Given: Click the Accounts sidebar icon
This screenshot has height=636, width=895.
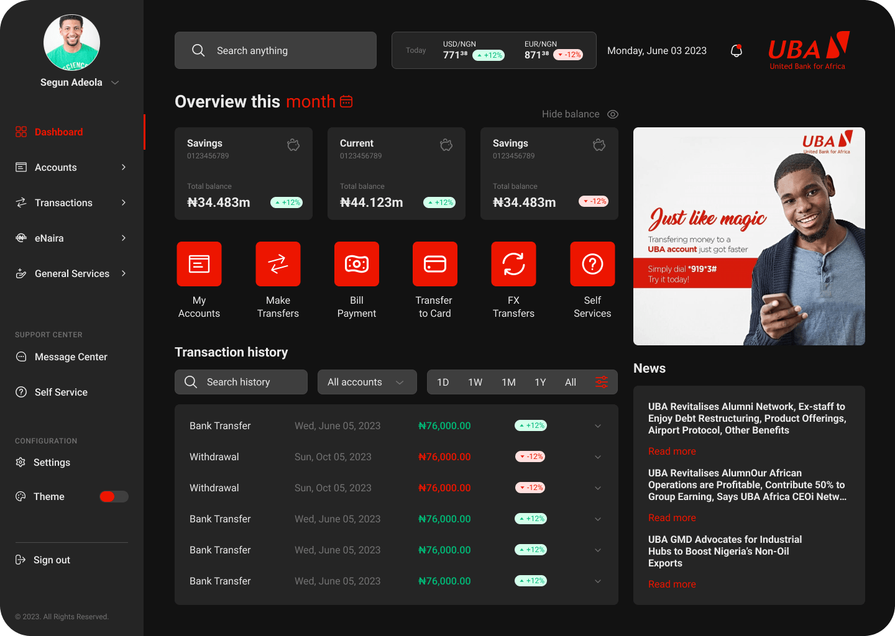Looking at the screenshot, I should (x=21, y=167).
